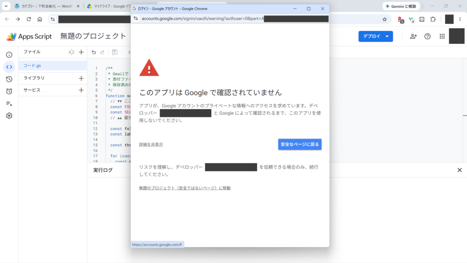Reload the Apps Script page
The height and width of the screenshot is (263, 467).
[29, 19]
